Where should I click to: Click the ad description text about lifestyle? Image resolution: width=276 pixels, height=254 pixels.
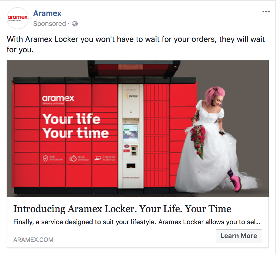137,222
